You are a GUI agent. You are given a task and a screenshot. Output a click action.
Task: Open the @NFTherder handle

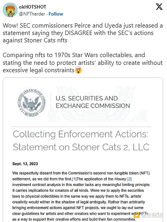coord(32,14)
